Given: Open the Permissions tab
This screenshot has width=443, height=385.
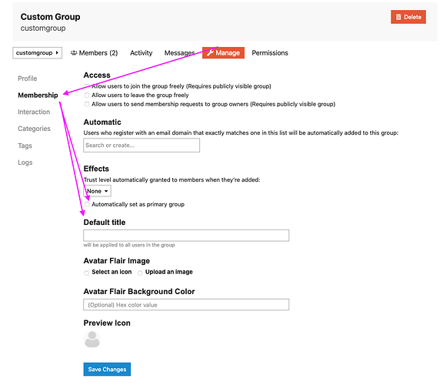Looking at the screenshot, I should pyautogui.click(x=270, y=53).
